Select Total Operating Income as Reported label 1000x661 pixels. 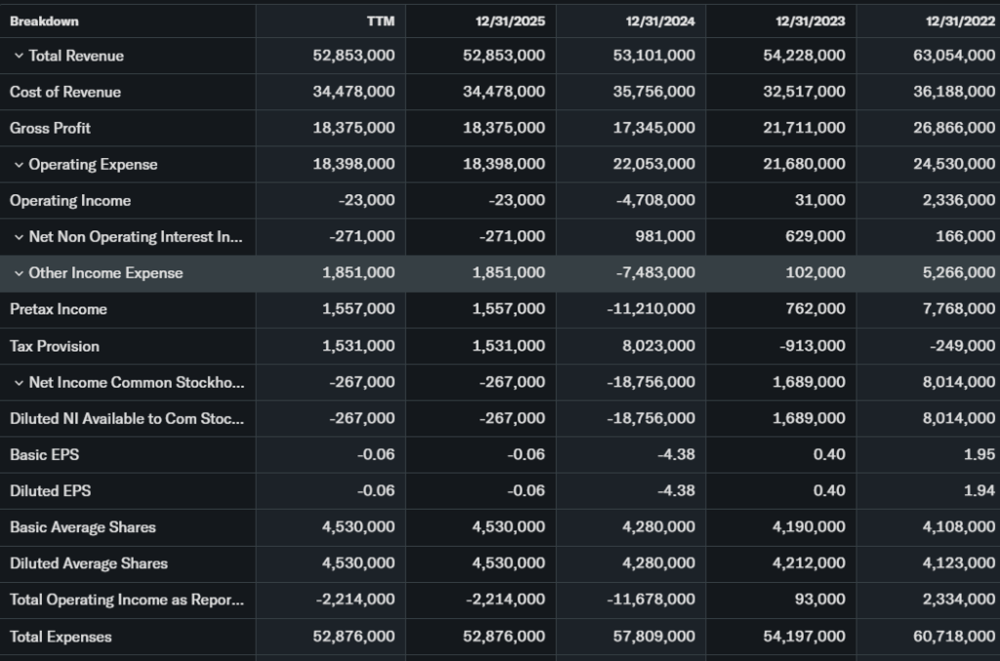(x=127, y=600)
